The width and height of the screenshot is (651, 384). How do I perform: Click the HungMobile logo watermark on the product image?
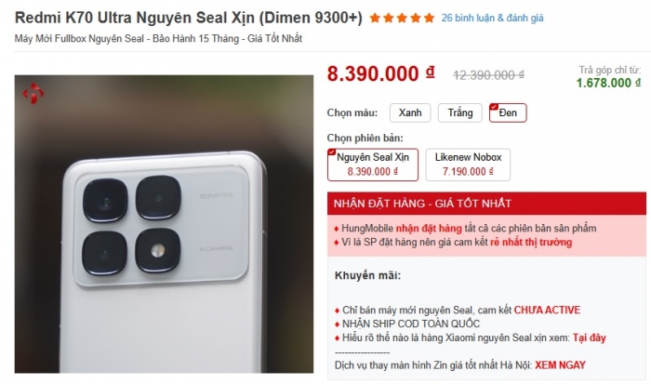tap(33, 94)
